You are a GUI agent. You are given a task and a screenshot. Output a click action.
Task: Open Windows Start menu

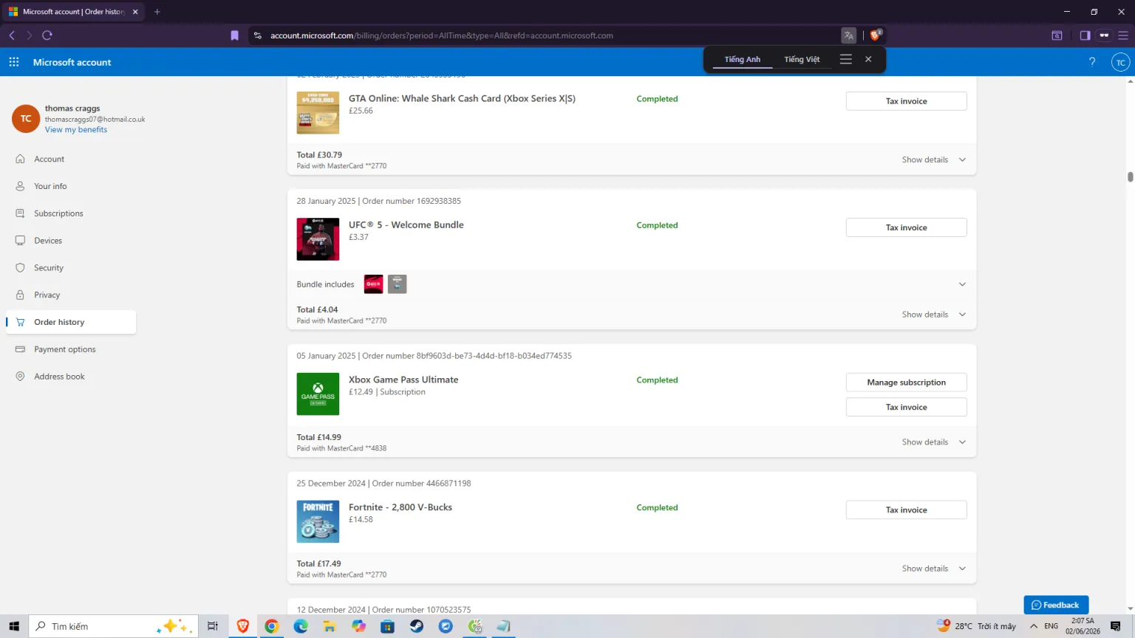(x=14, y=626)
